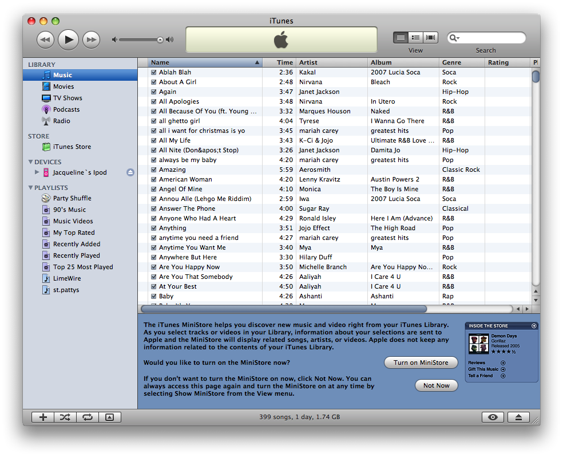Viewport: 563px width, 457px height.
Task: Create a new playlist with plus button
Action: coord(43,417)
